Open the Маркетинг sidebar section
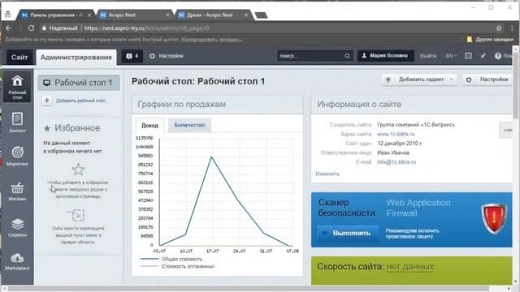The image size is (520, 292). point(17,156)
